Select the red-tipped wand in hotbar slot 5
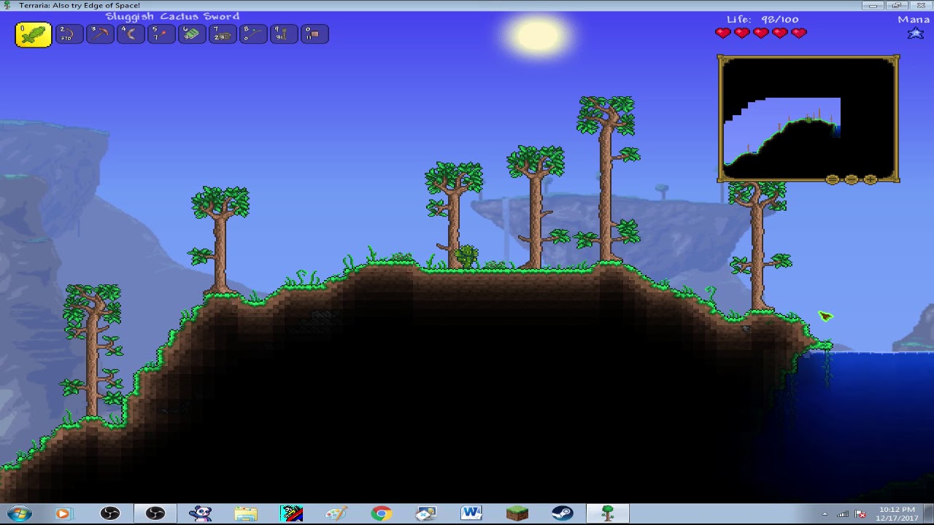The image size is (934, 525). 161,34
